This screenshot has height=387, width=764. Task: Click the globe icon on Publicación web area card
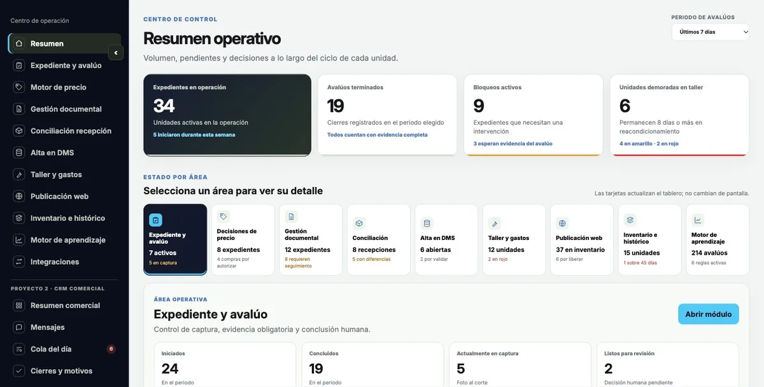562,223
